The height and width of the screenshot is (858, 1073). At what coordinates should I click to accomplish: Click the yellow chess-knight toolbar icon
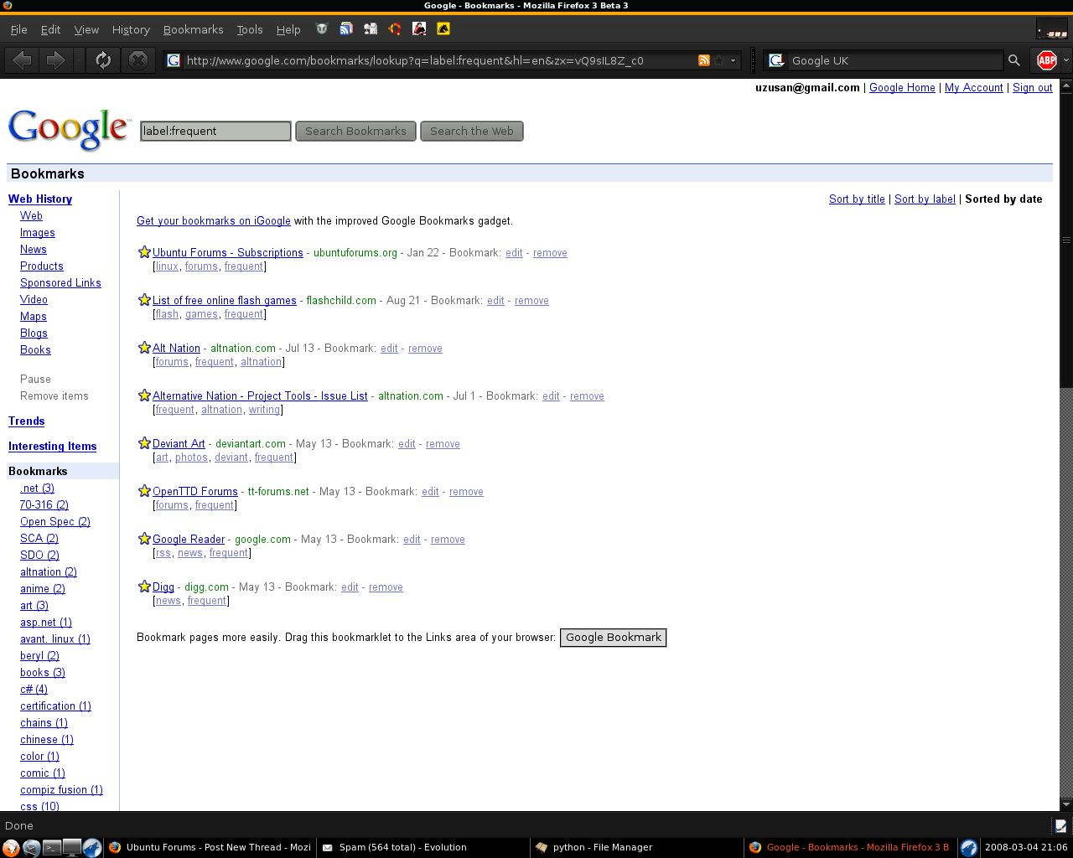click(x=443, y=28)
